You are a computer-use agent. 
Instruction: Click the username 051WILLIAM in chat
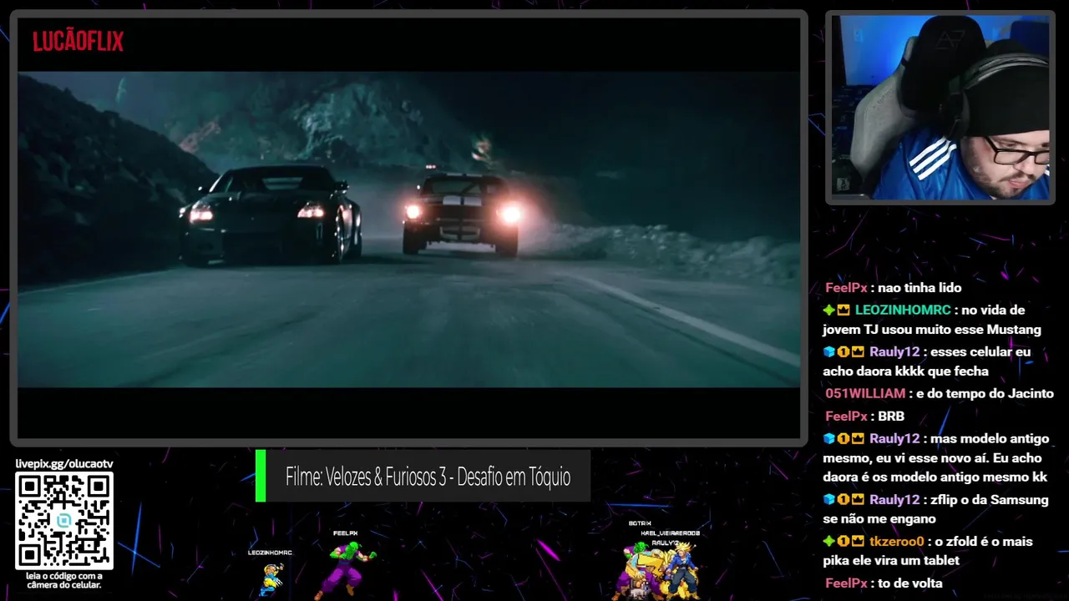coord(865,393)
